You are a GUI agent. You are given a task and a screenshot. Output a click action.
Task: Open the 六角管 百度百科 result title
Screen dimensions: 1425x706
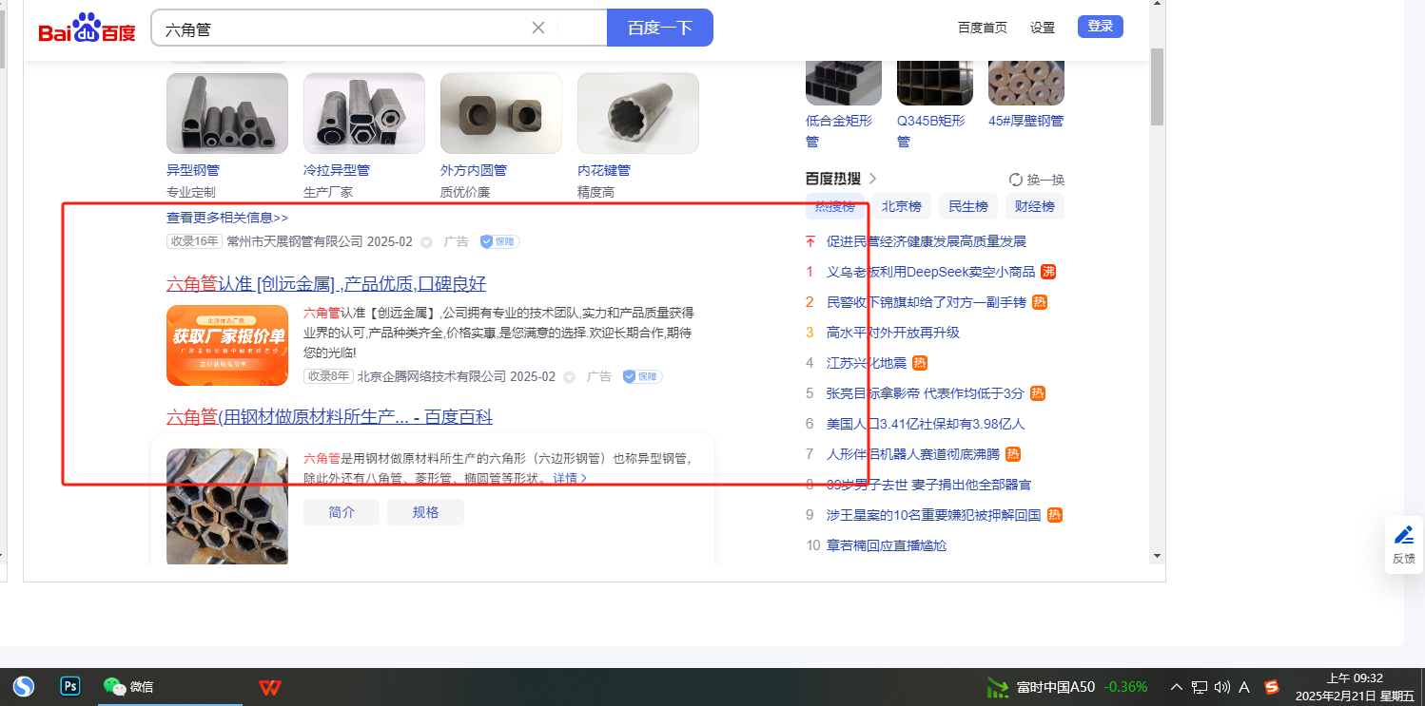(329, 417)
